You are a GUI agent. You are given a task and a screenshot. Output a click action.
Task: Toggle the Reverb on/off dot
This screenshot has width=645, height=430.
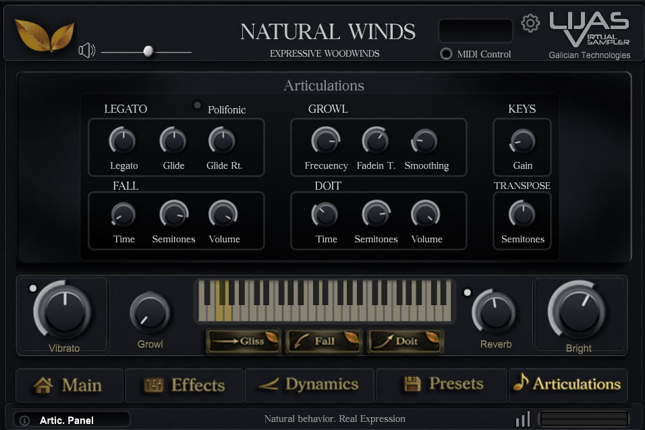(468, 292)
